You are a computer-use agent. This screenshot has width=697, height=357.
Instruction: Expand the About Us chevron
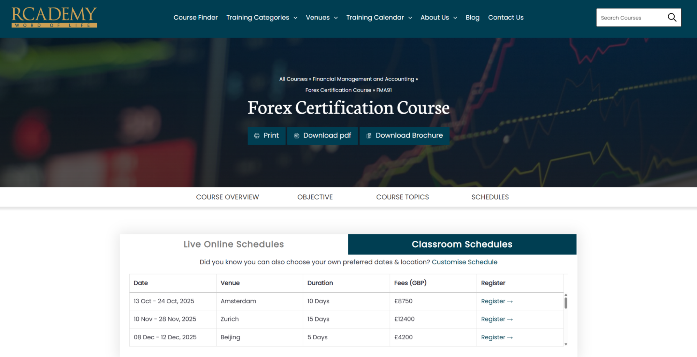tap(455, 18)
